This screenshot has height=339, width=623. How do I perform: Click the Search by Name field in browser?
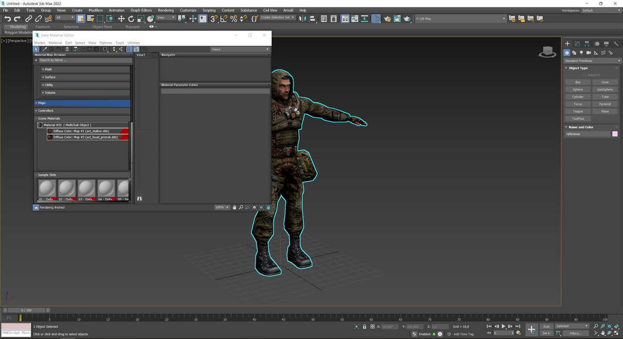click(85, 60)
